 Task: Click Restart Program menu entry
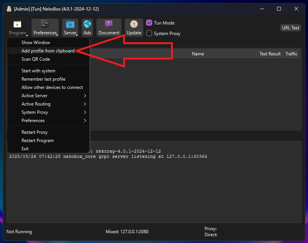(x=48, y=141)
